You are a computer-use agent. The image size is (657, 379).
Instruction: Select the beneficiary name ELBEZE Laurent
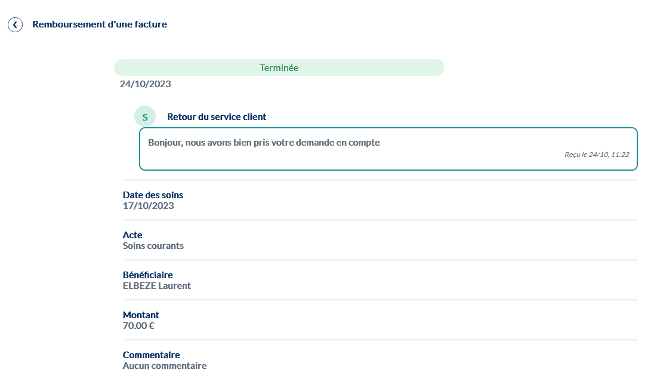(x=156, y=286)
